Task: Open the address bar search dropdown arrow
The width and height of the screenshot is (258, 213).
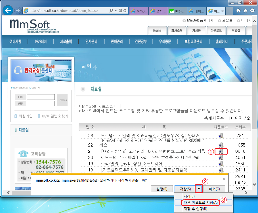Action: point(115,11)
